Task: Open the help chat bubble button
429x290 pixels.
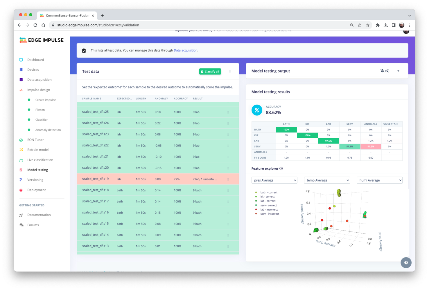Action: click(406, 263)
